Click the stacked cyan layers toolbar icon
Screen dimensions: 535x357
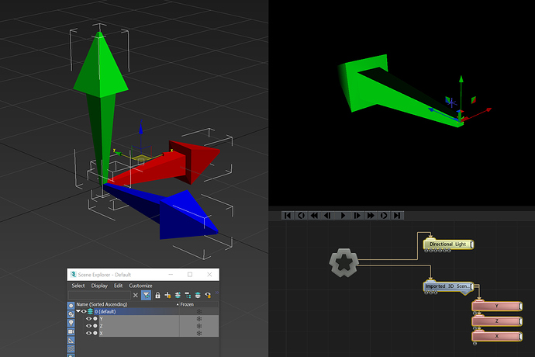[198, 295]
